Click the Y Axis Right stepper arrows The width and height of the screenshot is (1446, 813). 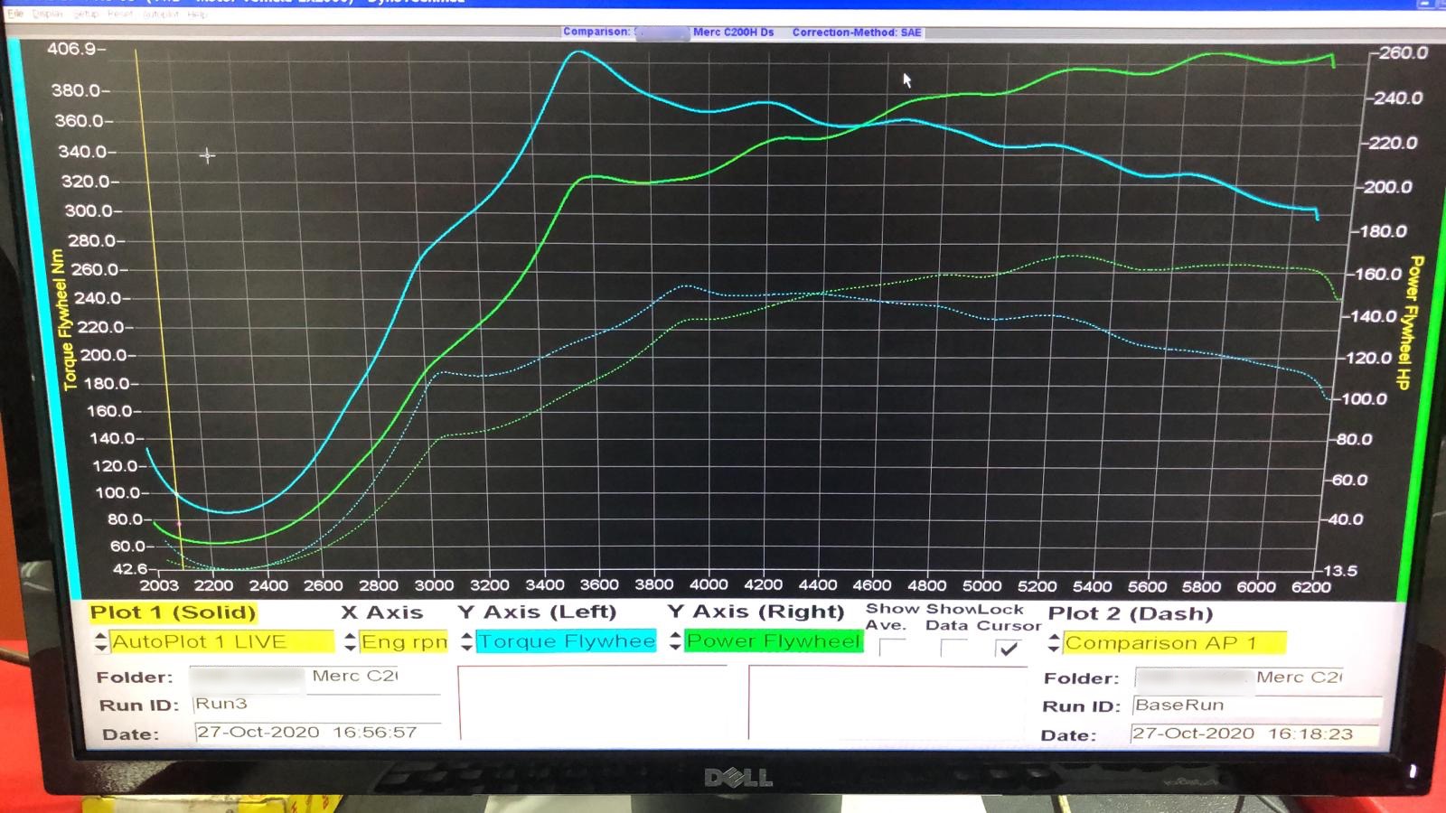pyautogui.click(x=674, y=641)
